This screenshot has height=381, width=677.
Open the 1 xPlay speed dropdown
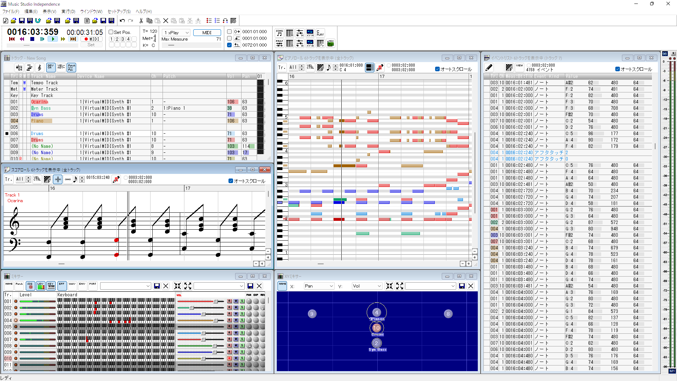coord(176,32)
